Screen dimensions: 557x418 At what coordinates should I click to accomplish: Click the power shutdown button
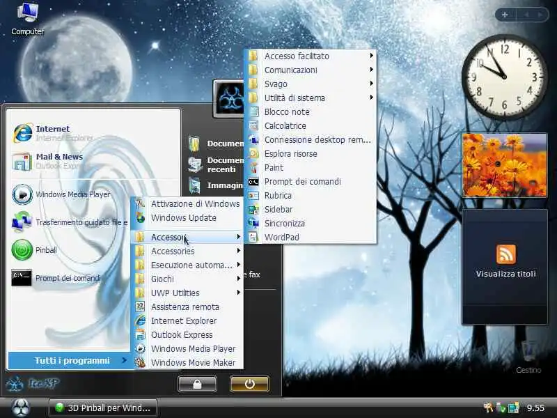point(249,384)
